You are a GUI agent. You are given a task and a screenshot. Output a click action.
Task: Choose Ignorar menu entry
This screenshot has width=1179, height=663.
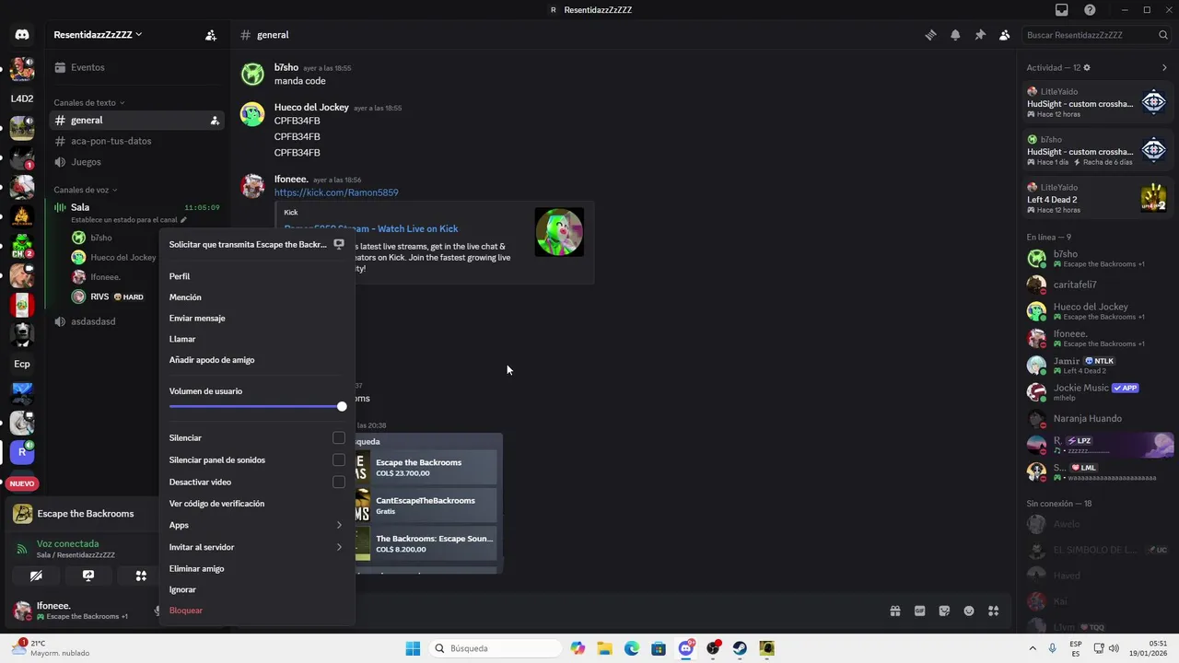pyautogui.click(x=257, y=589)
